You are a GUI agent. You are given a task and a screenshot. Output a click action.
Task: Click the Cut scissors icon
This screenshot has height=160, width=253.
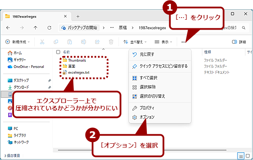(42, 42)
